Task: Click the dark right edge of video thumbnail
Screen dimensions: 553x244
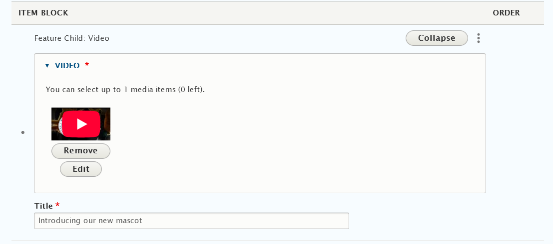Action: 106,124
